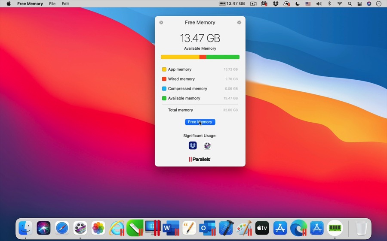
Task: Open Control Center in menu bar
Action: pyautogui.click(x=359, y=4)
